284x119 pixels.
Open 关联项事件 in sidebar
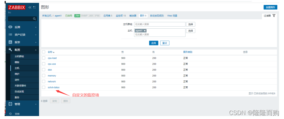tap(21, 86)
